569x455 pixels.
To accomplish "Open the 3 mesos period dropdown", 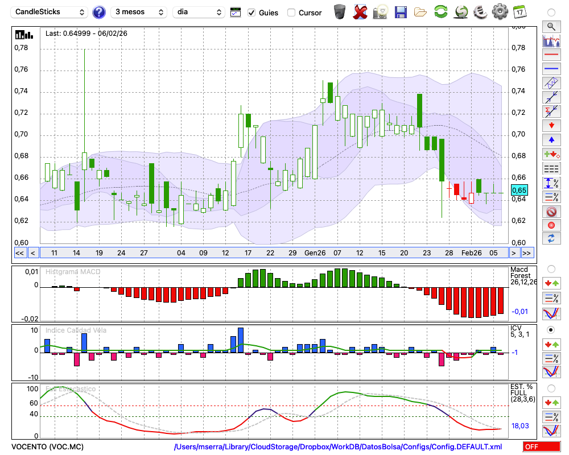I will 139,12.
